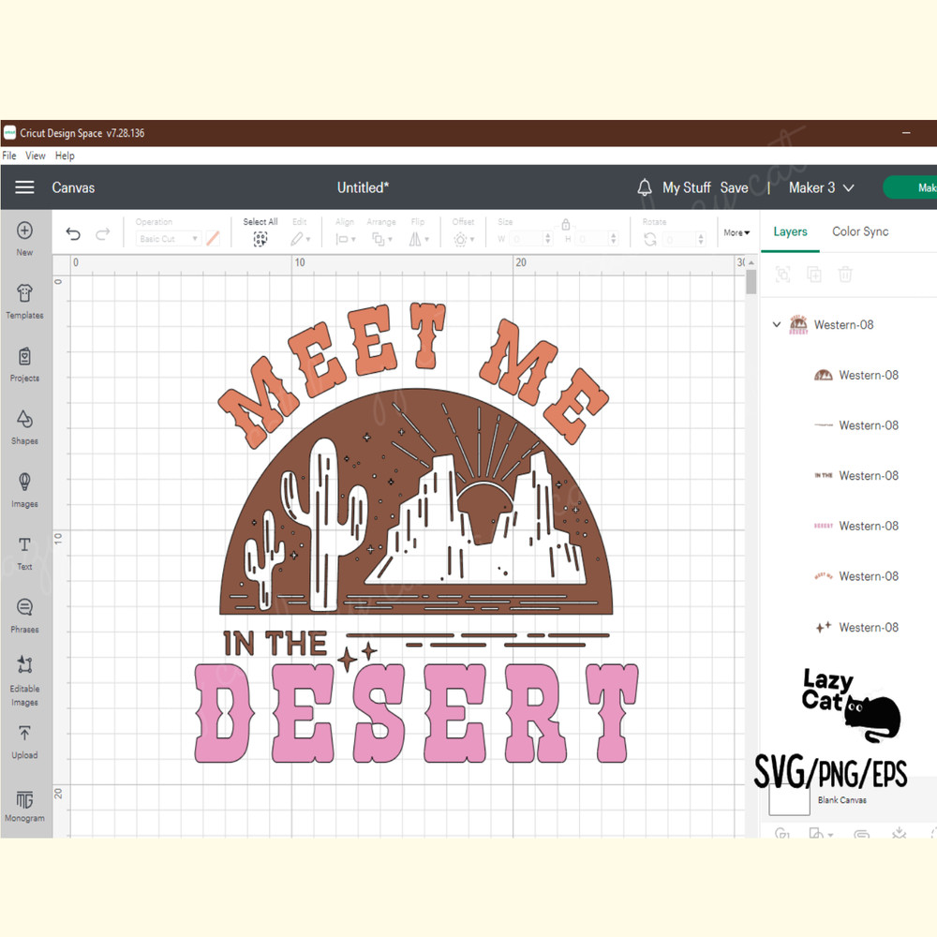Image resolution: width=937 pixels, height=937 pixels.
Task: Open the Basic Cut operation dropdown
Action: [x=167, y=238]
